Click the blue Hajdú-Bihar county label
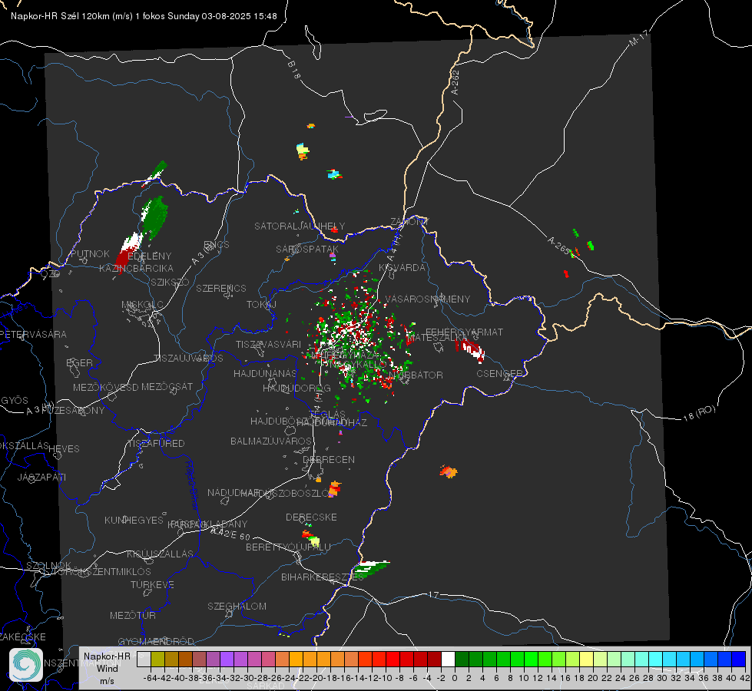The height and width of the screenshot is (691, 752). tap(192, 485)
